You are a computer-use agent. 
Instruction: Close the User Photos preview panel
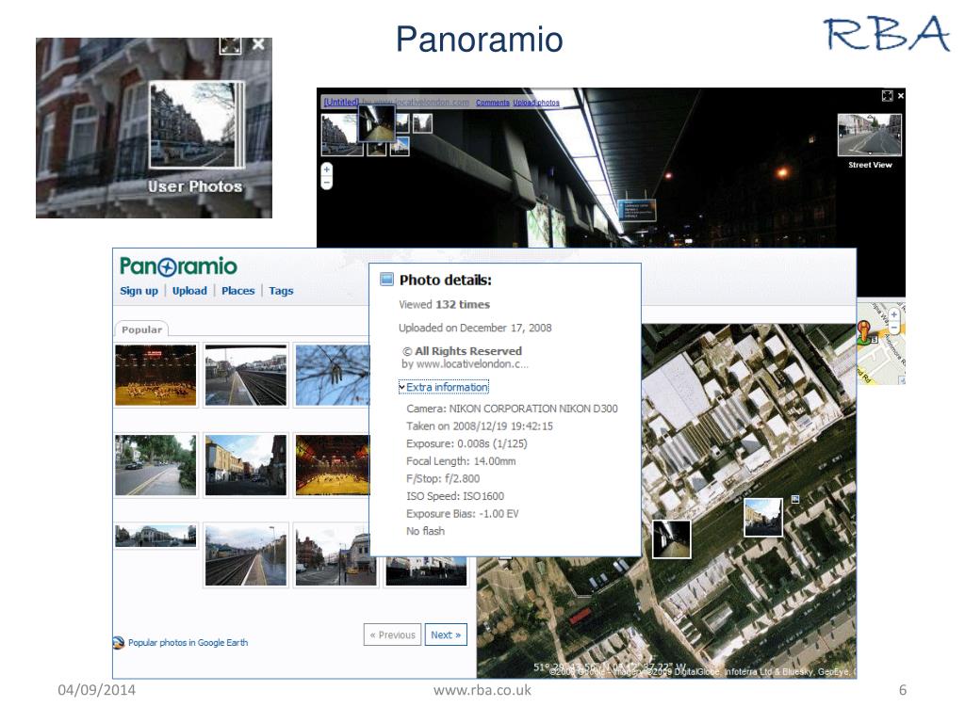click(258, 44)
